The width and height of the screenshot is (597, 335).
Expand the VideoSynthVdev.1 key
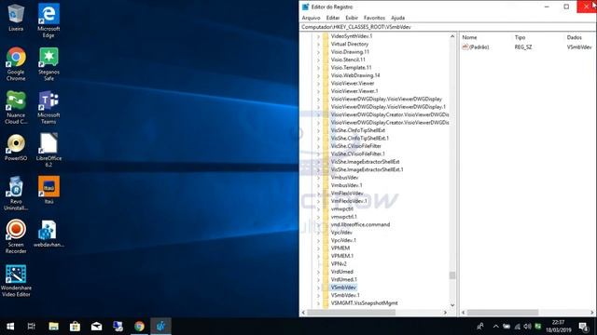pyautogui.click(x=318, y=36)
